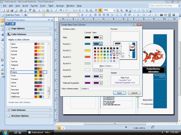Select the Rectangle shape tool

click(x=2, y=56)
